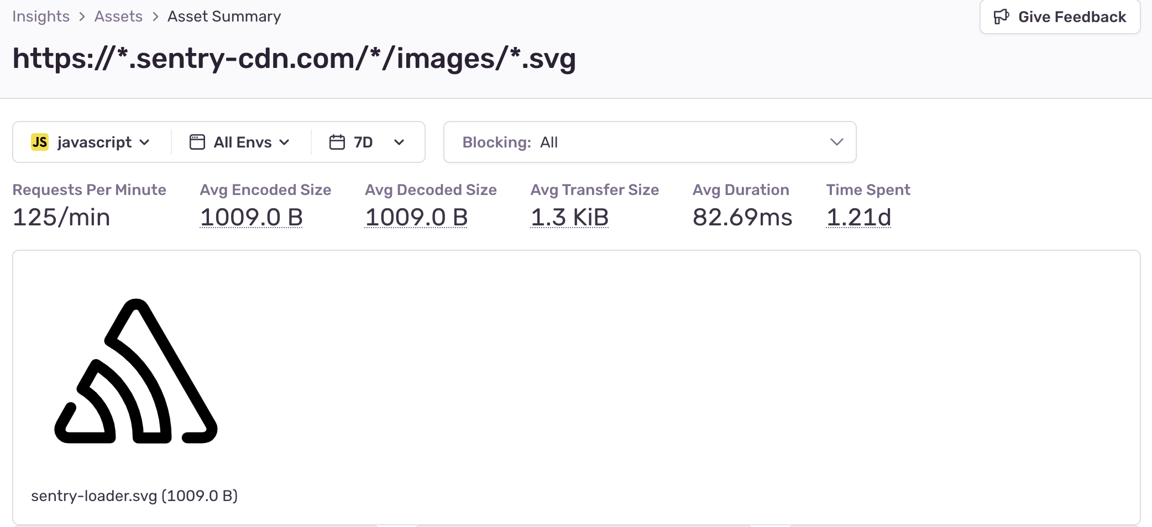The height and width of the screenshot is (527, 1152).
Task: Open the Blocking: All filter dropdown
Action: (x=650, y=142)
